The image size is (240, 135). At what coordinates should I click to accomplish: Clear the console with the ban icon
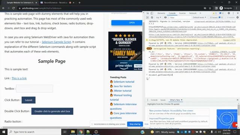[152, 18]
